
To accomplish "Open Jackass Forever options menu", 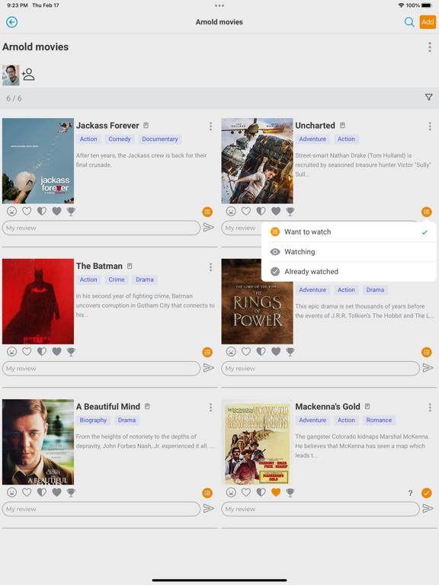I will pyautogui.click(x=210, y=126).
